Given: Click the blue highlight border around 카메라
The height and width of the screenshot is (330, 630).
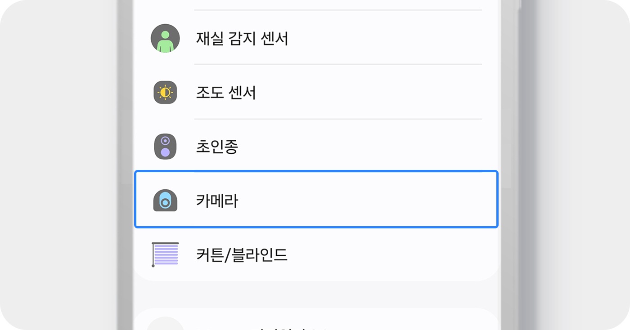Looking at the screenshot, I should tap(315, 171).
